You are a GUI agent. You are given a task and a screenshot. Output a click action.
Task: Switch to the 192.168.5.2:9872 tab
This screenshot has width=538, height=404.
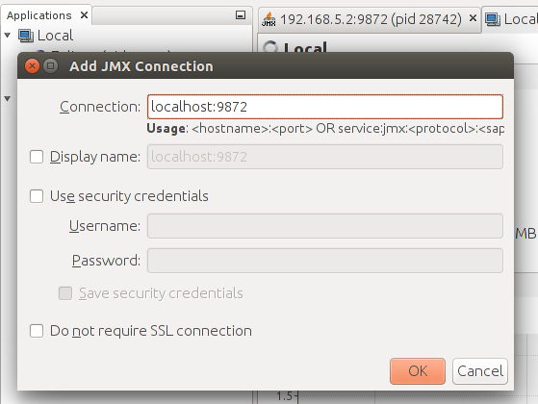coord(371,19)
